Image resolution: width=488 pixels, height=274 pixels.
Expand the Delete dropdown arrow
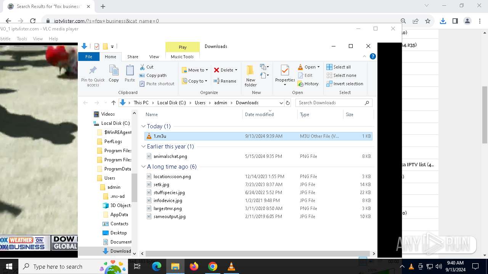point(236,70)
